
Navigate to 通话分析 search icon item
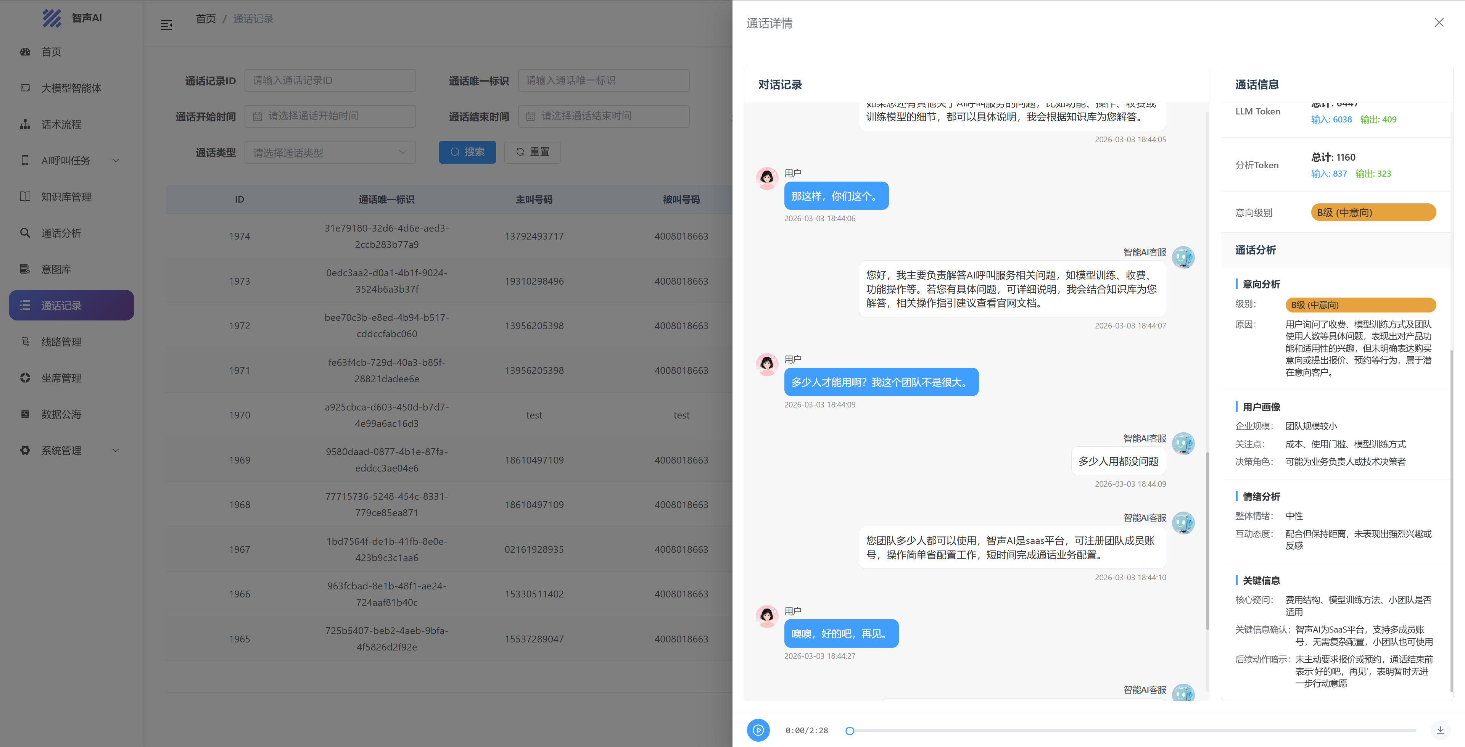[61, 233]
